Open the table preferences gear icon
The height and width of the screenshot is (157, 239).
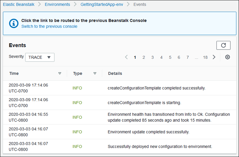coord(227,57)
